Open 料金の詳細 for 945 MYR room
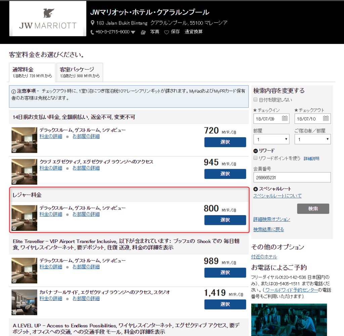Viewport: 344px width, 336px height. pyautogui.click(x=51, y=168)
